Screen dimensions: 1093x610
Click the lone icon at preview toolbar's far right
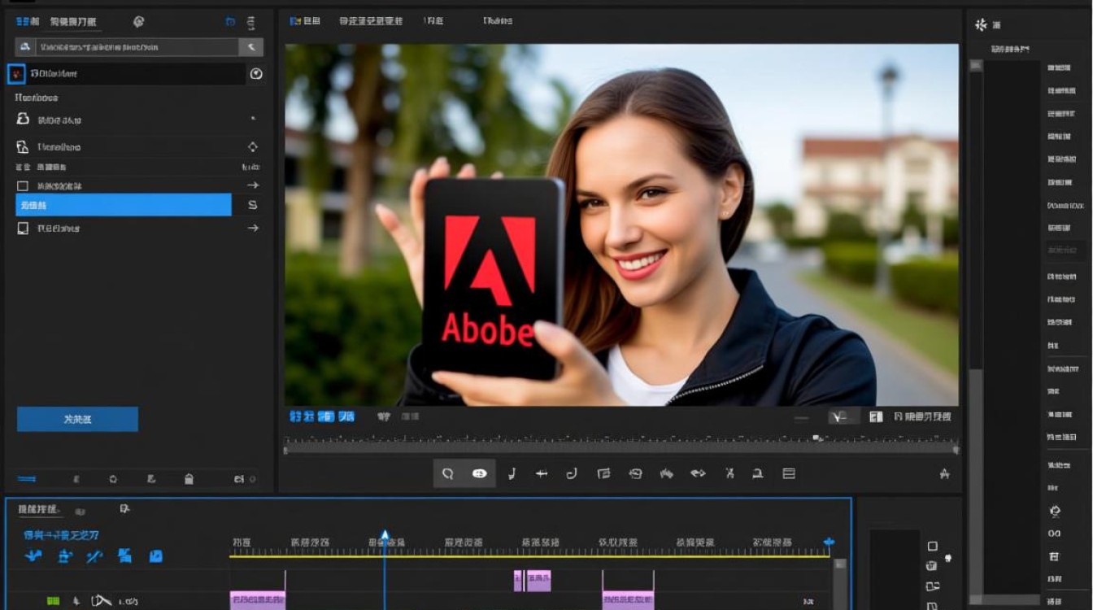(x=944, y=473)
